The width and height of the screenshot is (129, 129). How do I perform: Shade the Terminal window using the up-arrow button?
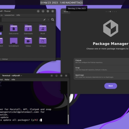(52, 76)
